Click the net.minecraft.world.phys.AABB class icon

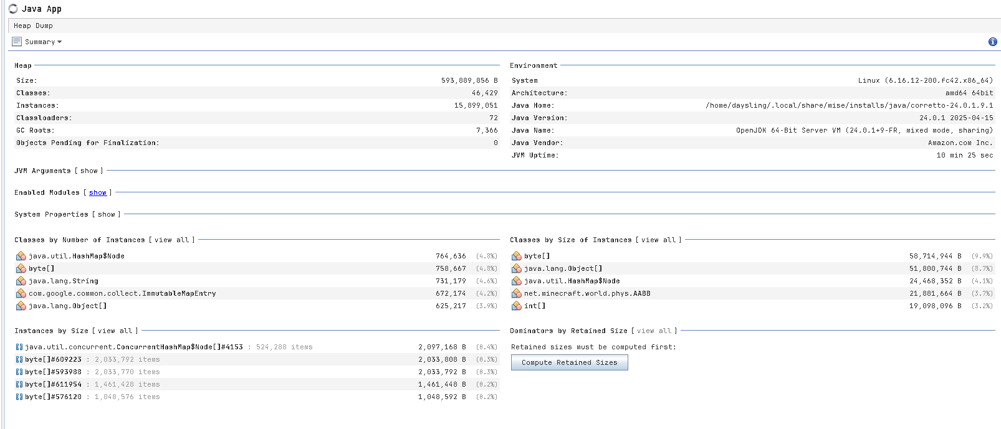(x=516, y=293)
